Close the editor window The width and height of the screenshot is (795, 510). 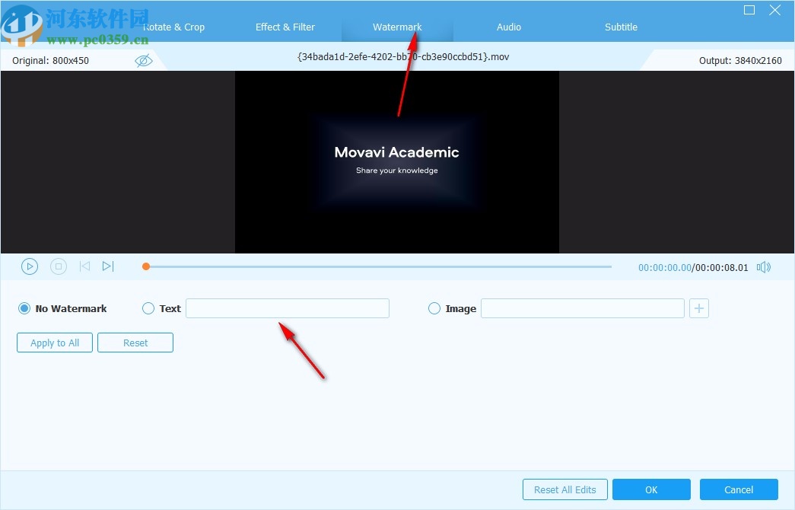point(774,10)
